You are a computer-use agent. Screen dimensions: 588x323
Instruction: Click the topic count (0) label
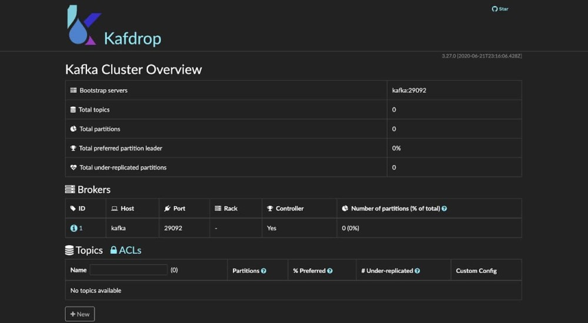pyautogui.click(x=174, y=270)
